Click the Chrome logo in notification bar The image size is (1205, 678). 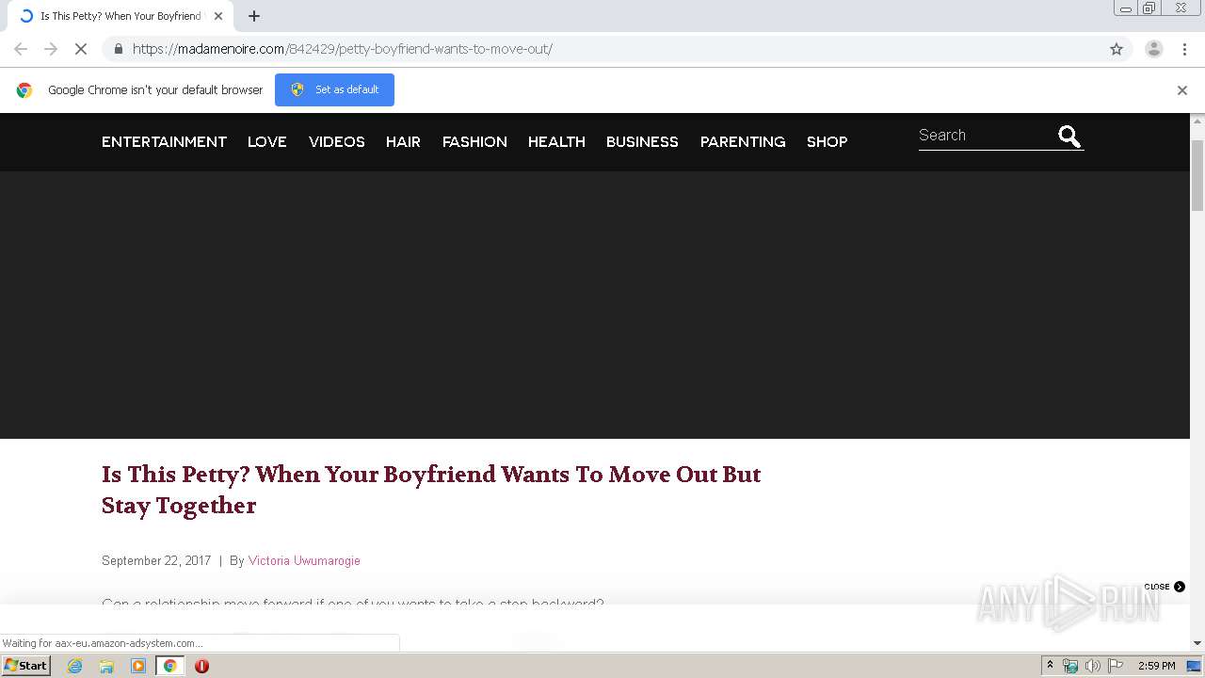[x=24, y=90]
